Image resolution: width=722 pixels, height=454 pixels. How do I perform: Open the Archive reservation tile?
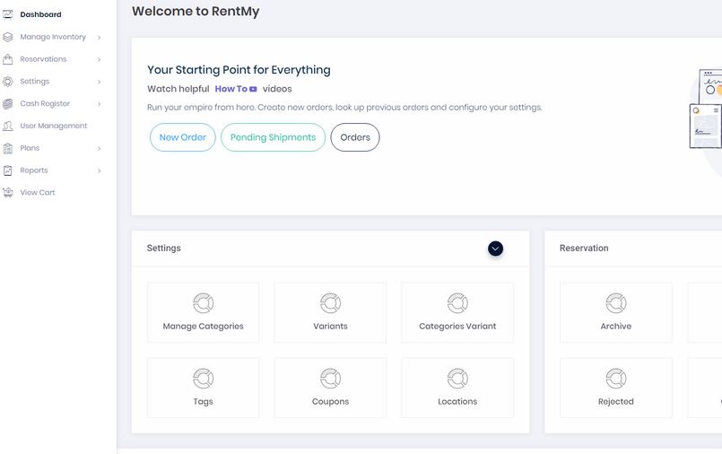615,312
